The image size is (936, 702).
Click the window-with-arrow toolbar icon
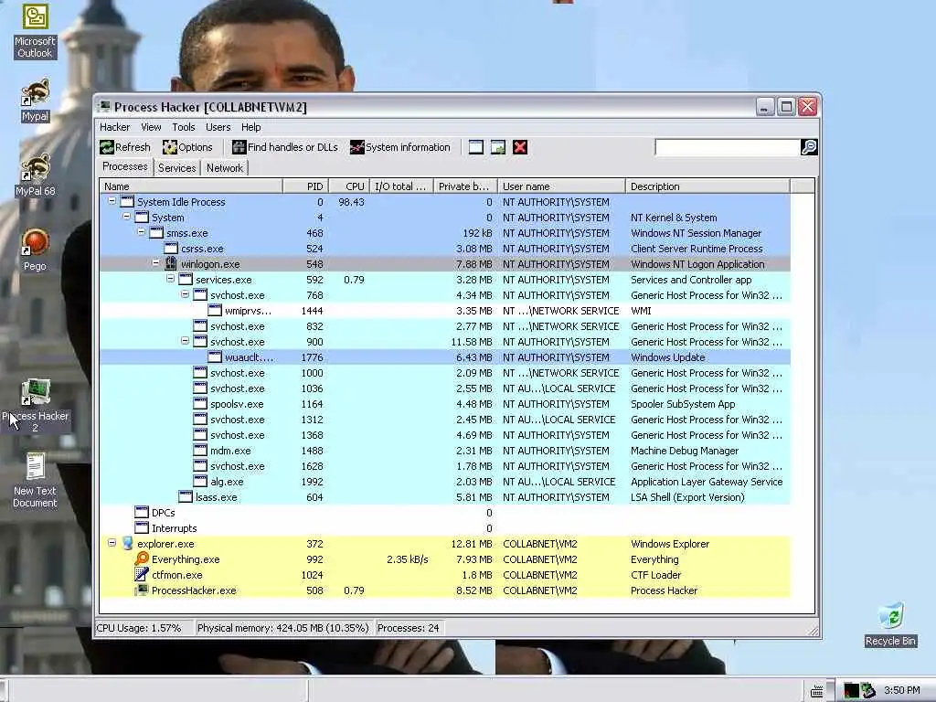[x=498, y=147]
